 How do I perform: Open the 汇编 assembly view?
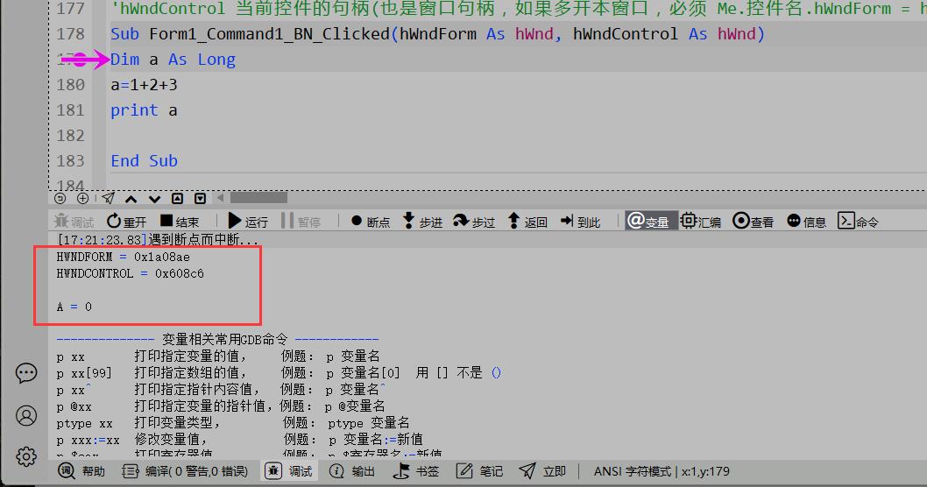[701, 222]
